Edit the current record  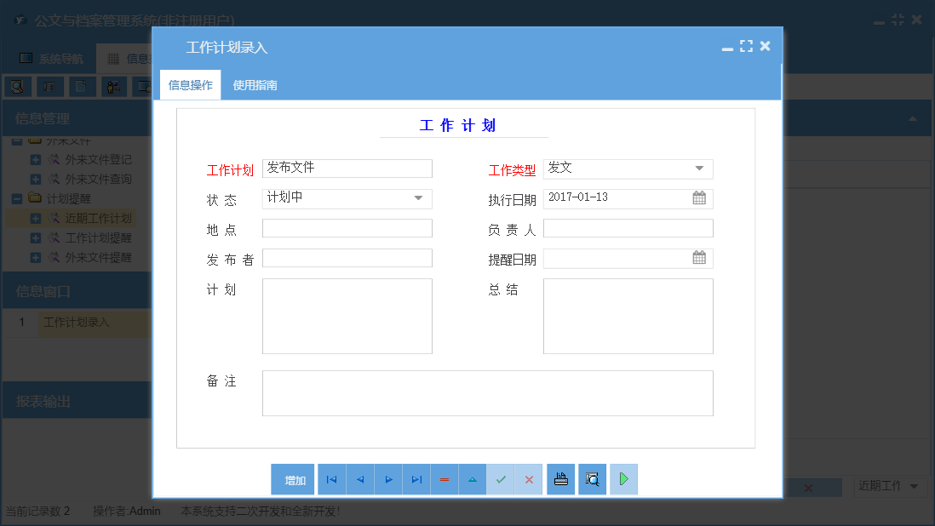[x=472, y=479]
